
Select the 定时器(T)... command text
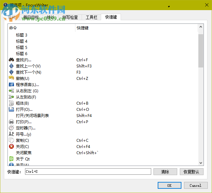(26, 128)
